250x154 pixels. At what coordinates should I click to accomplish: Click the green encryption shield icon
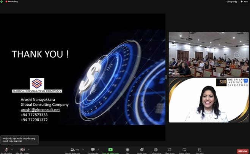[x=2, y=2]
